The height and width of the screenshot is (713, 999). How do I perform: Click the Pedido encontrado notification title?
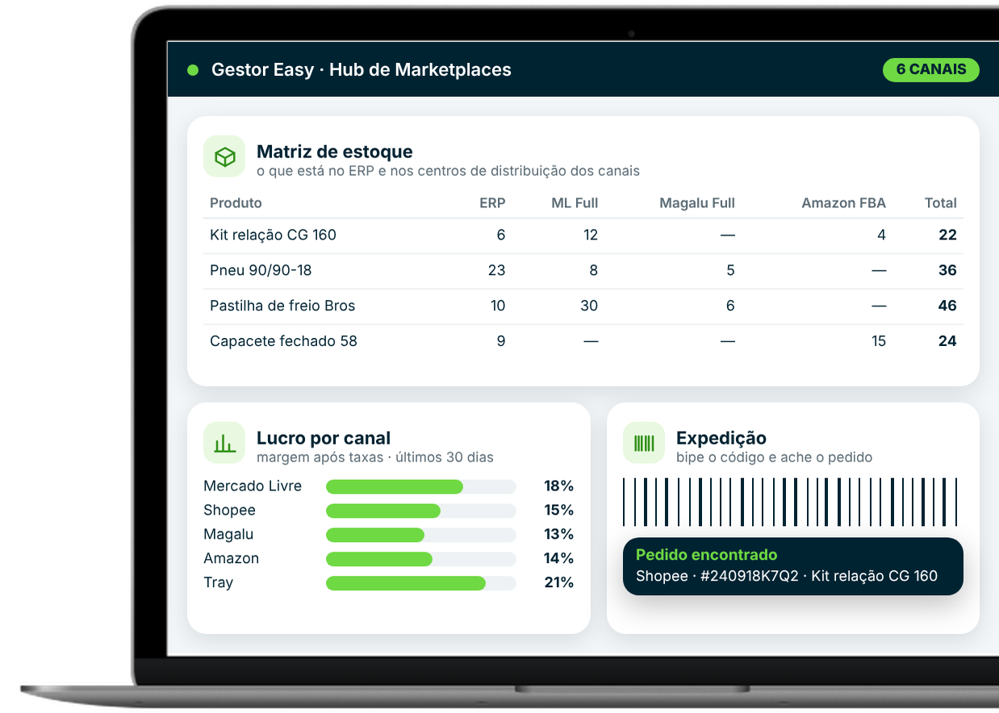[x=707, y=555]
